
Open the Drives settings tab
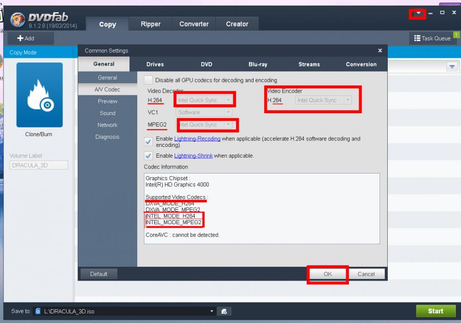click(155, 64)
